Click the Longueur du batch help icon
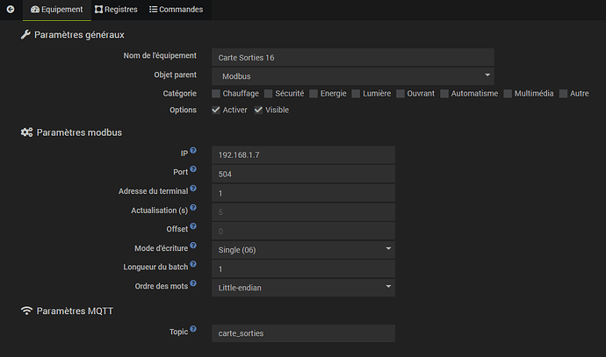Screen dimensions: 606x357 point(193,265)
